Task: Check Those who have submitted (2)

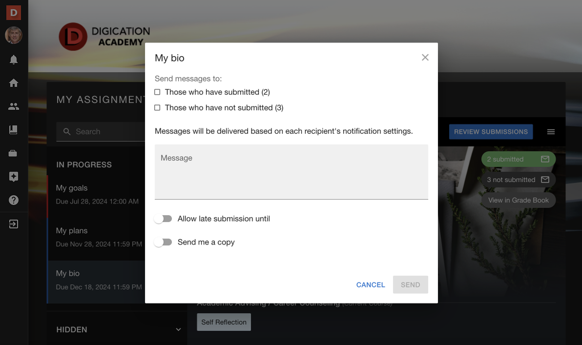Action: click(157, 92)
